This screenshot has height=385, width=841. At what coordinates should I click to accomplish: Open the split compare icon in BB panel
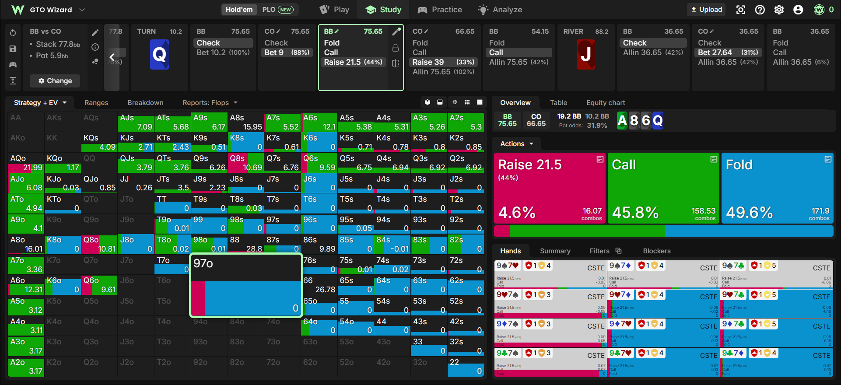coord(396,63)
